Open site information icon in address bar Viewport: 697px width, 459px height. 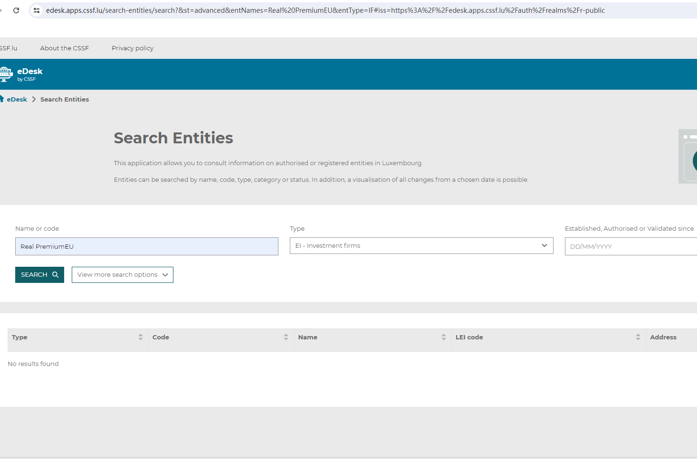(x=37, y=10)
